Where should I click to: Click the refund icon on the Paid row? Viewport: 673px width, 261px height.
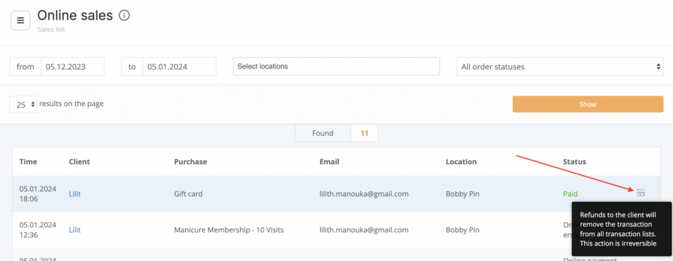(641, 192)
